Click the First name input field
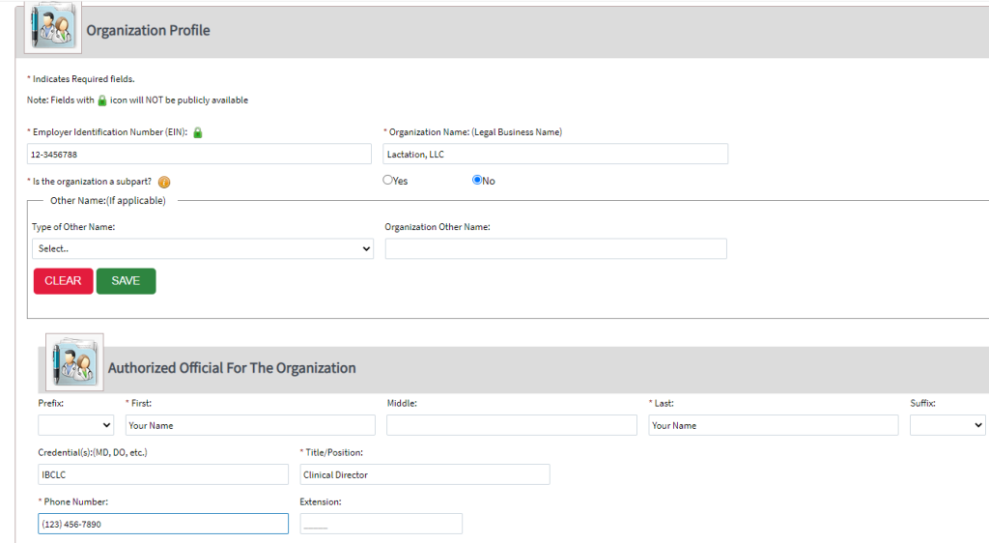Screen dimensions: 989x543 pos(249,425)
